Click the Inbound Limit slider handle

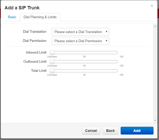coord(52,53)
